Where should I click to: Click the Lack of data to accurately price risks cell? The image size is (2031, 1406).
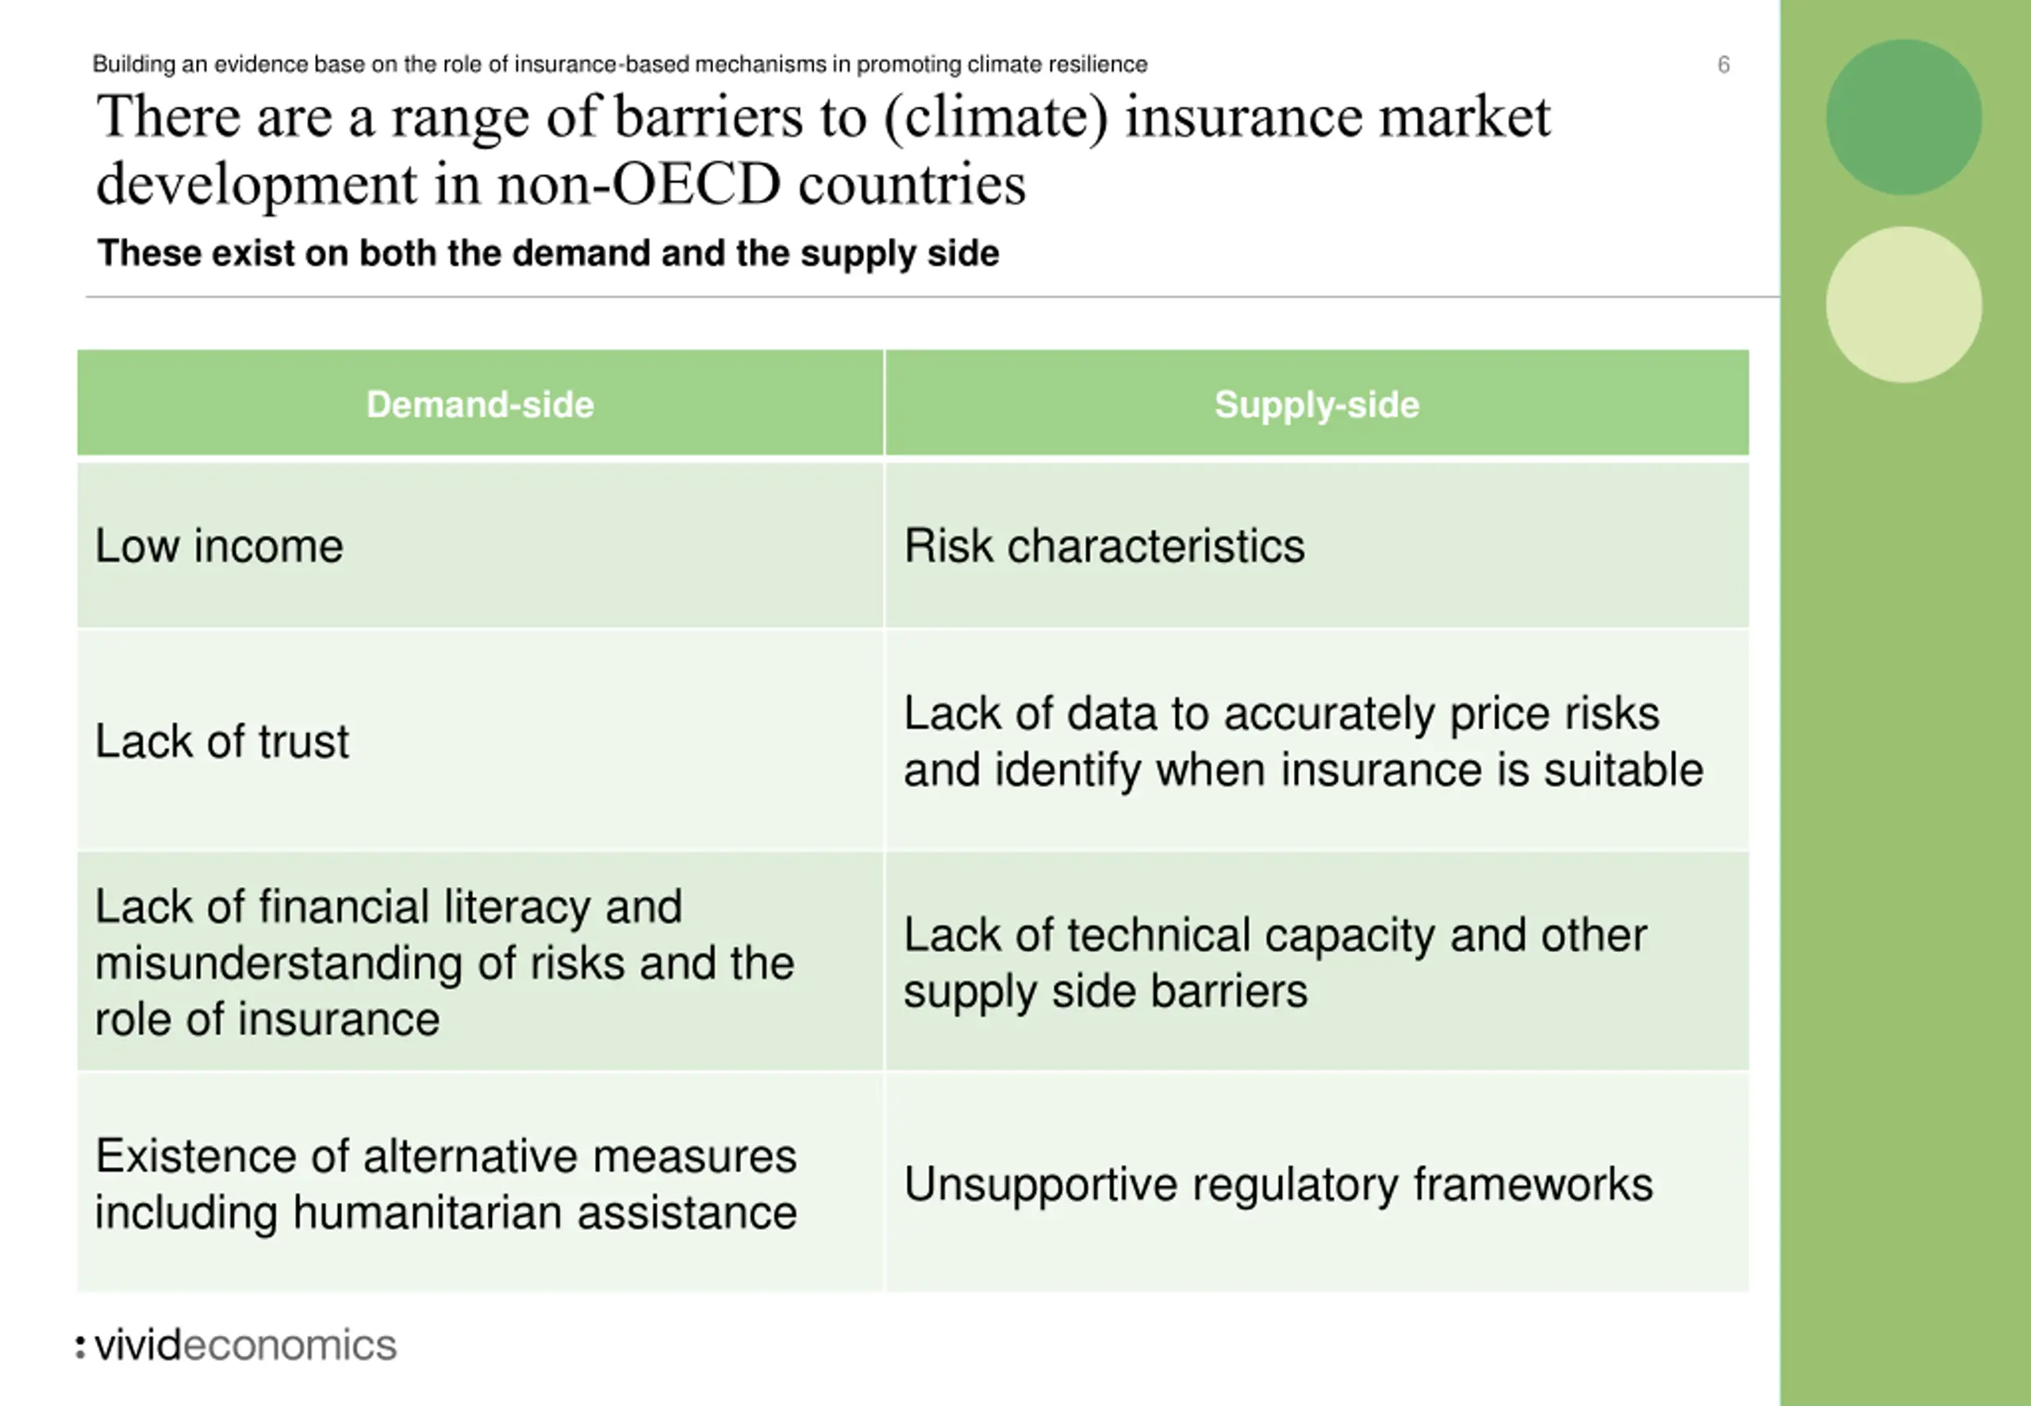1317,740
